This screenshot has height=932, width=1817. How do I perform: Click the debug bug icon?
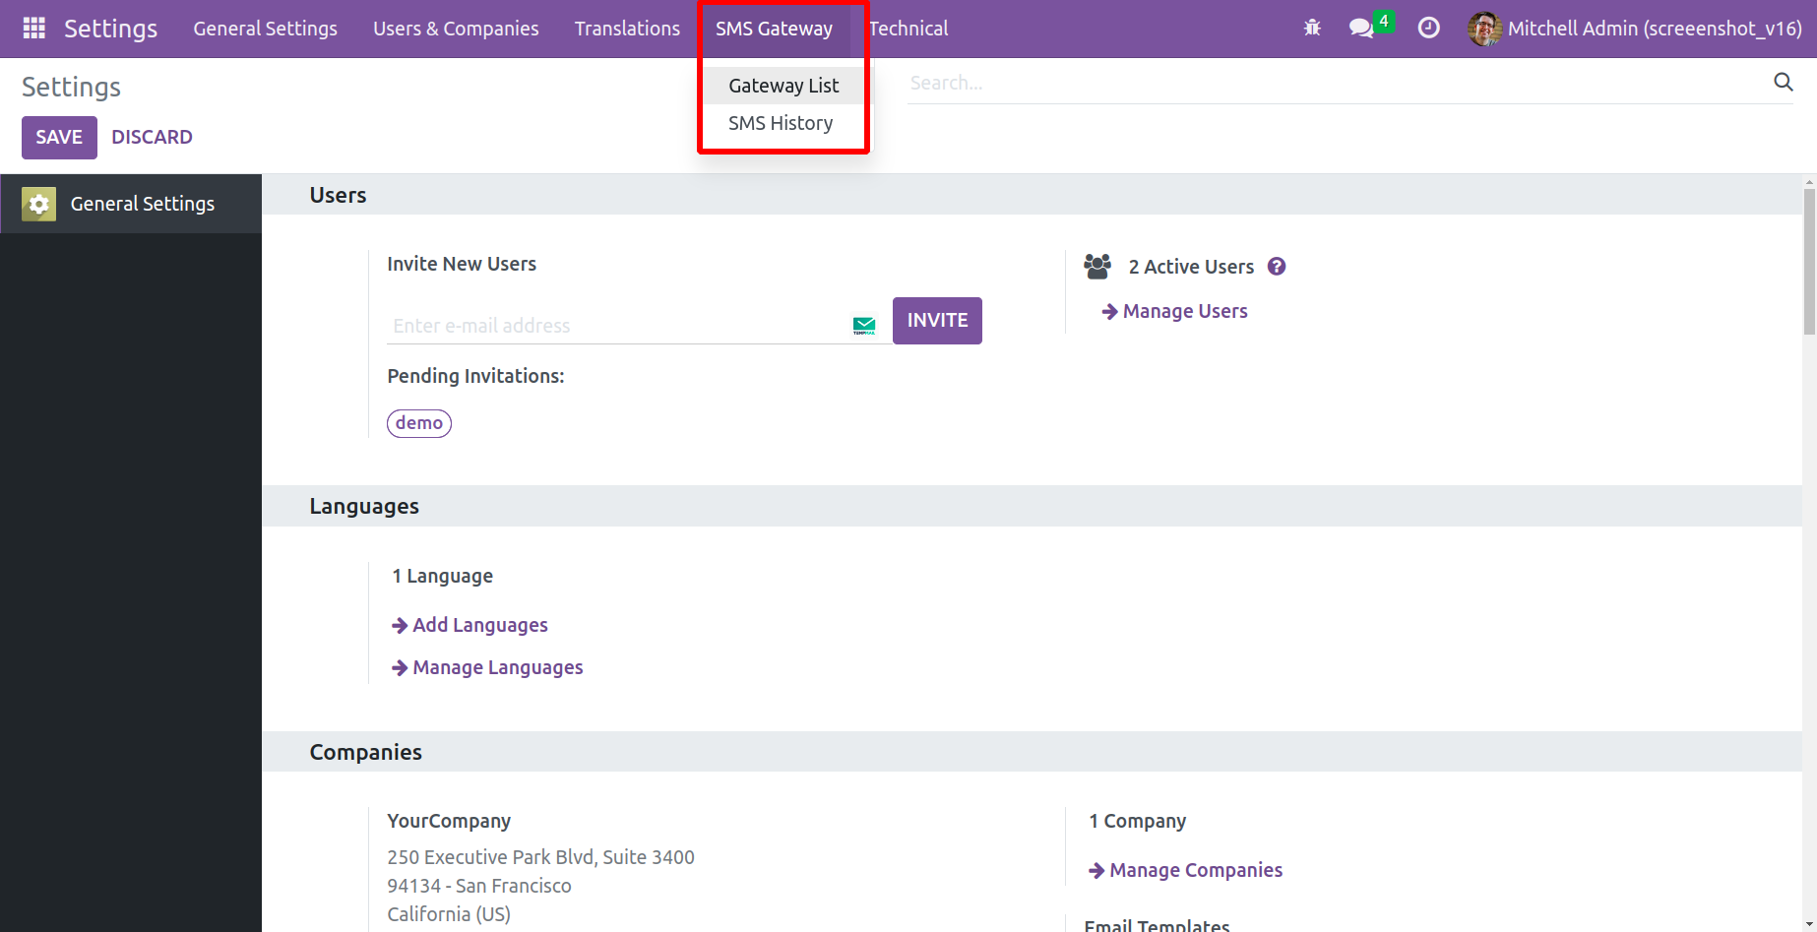coord(1312,29)
